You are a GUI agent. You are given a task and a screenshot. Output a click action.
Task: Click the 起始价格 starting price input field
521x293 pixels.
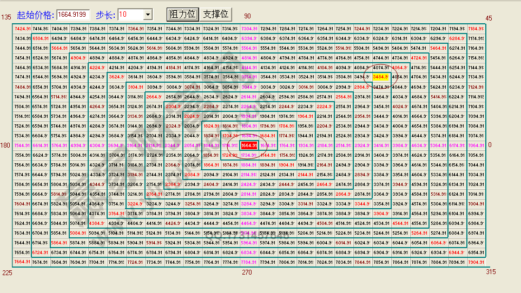tap(72, 15)
